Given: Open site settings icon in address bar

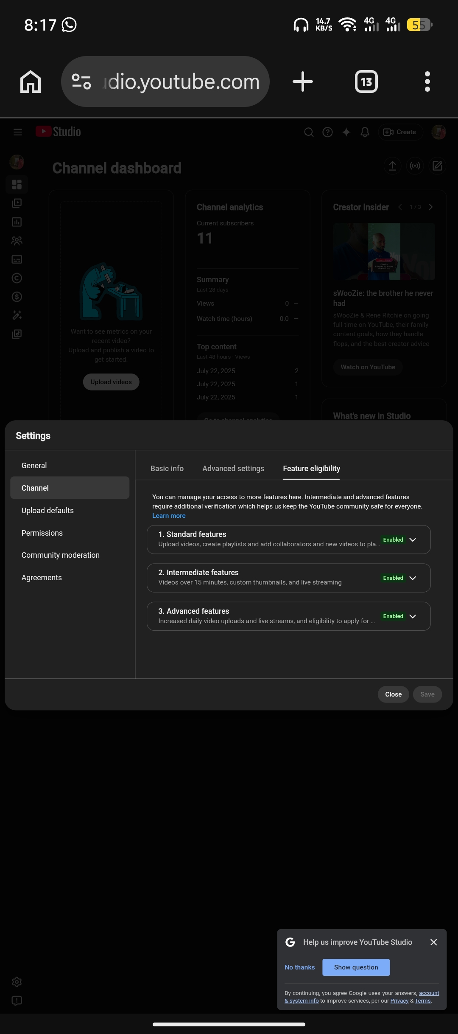Looking at the screenshot, I should (81, 81).
